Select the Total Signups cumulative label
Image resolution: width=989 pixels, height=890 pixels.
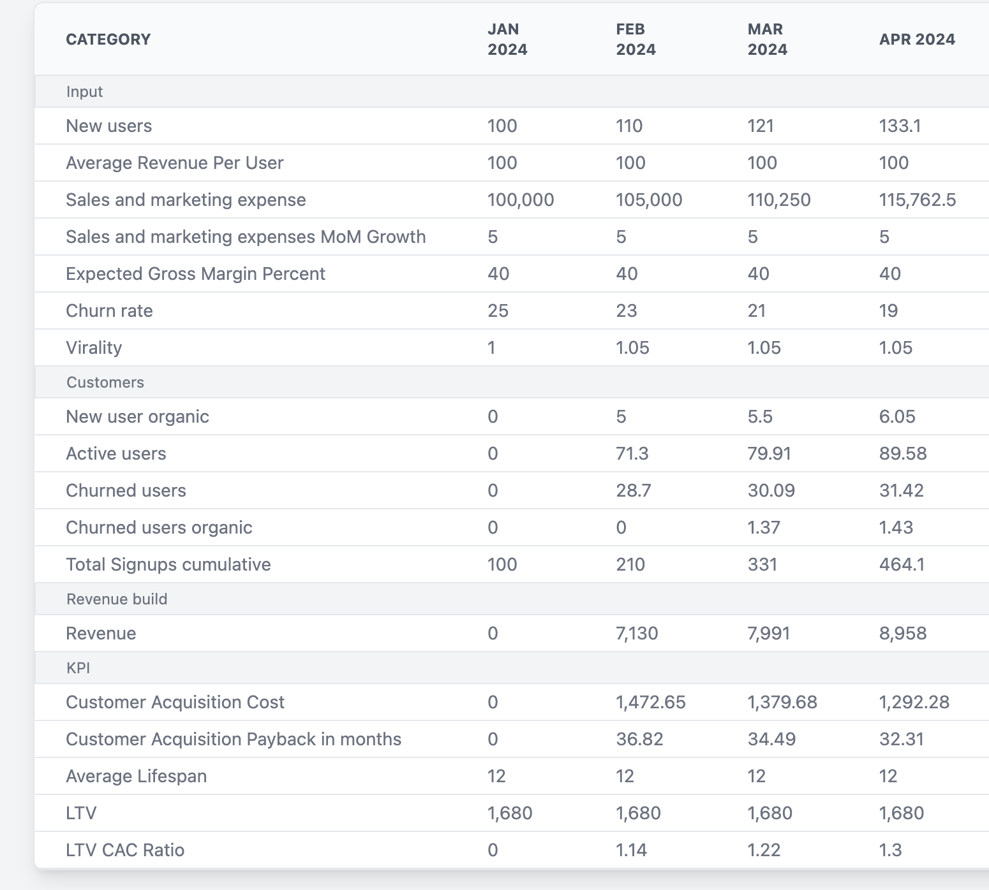(168, 564)
